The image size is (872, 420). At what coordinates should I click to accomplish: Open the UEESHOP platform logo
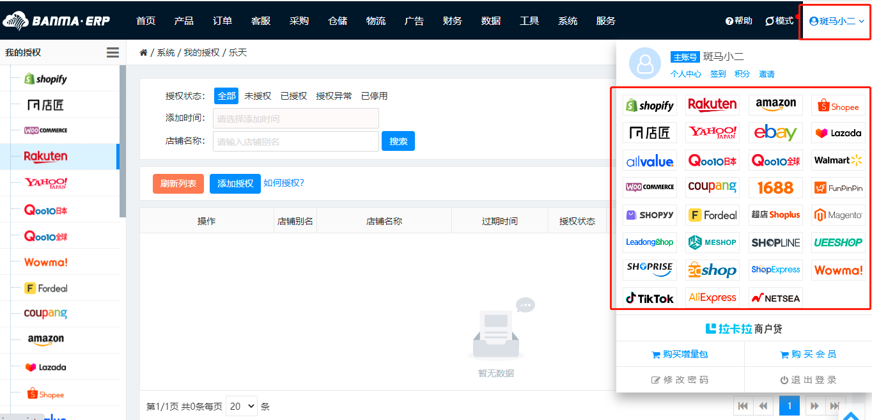click(839, 242)
